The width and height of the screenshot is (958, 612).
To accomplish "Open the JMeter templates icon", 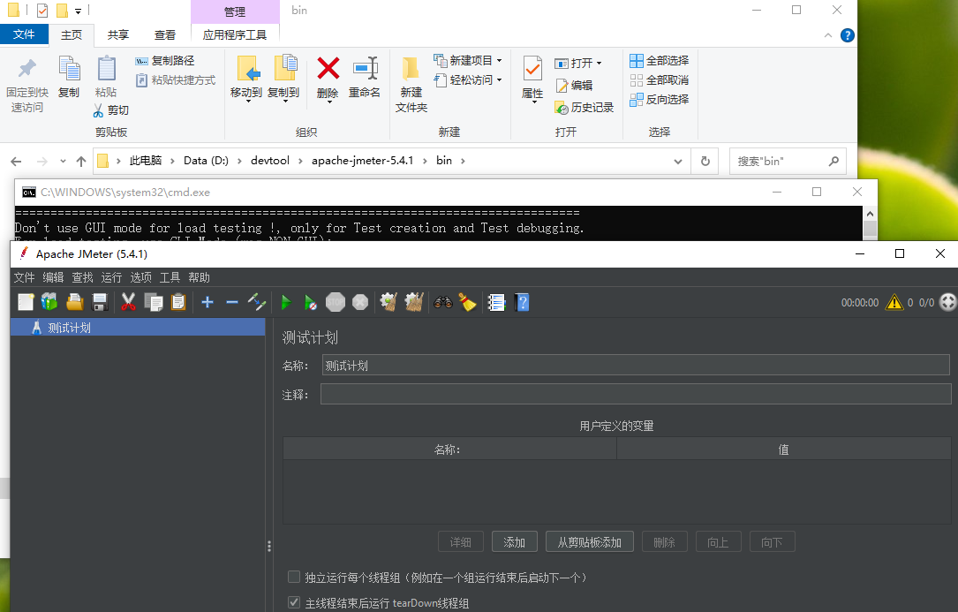I will click(x=49, y=302).
